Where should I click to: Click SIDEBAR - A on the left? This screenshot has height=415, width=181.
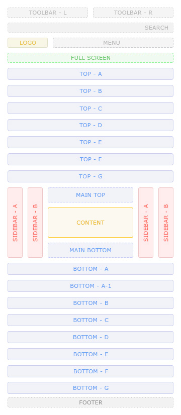click(x=15, y=223)
